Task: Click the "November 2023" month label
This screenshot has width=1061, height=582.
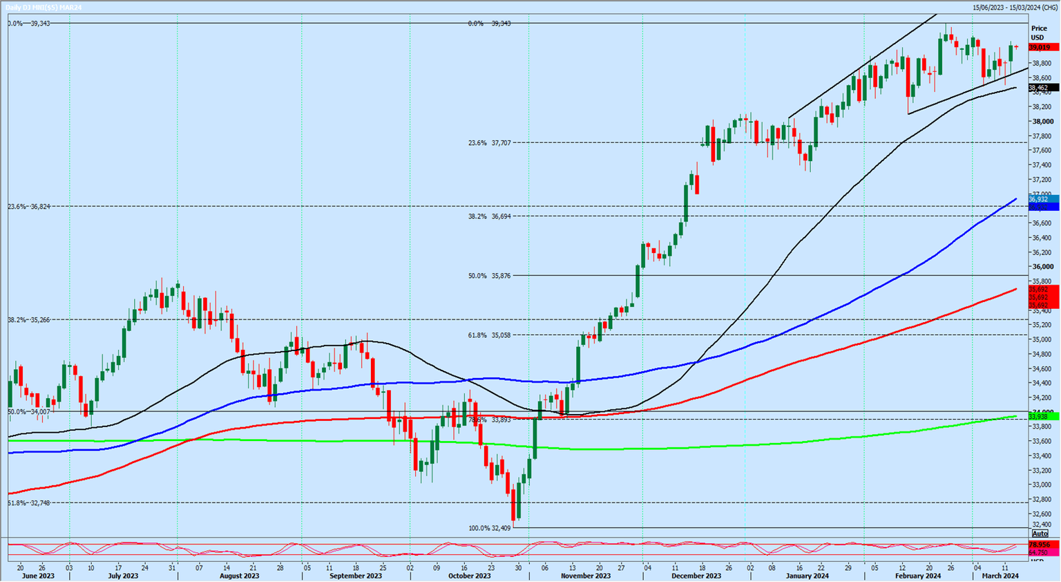Action: [586, 576]
